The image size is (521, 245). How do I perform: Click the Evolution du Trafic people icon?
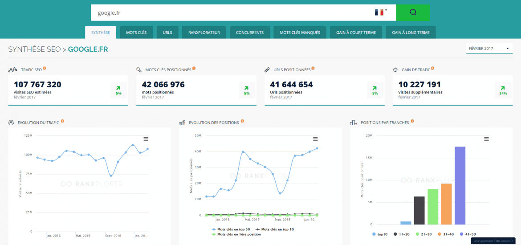pyautogui.click(x=11, y=122)
